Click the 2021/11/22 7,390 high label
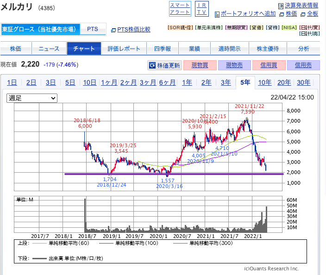Viewport: 326px width, 275px height. 249,109
